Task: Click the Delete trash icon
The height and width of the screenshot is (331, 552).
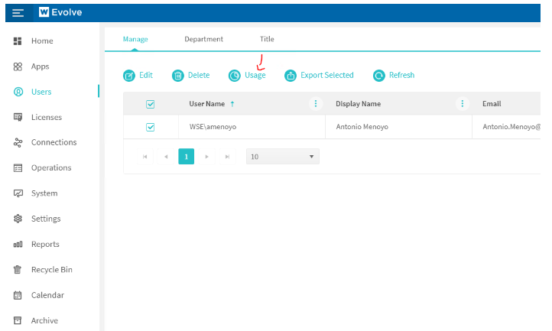Action: point(178,75)
